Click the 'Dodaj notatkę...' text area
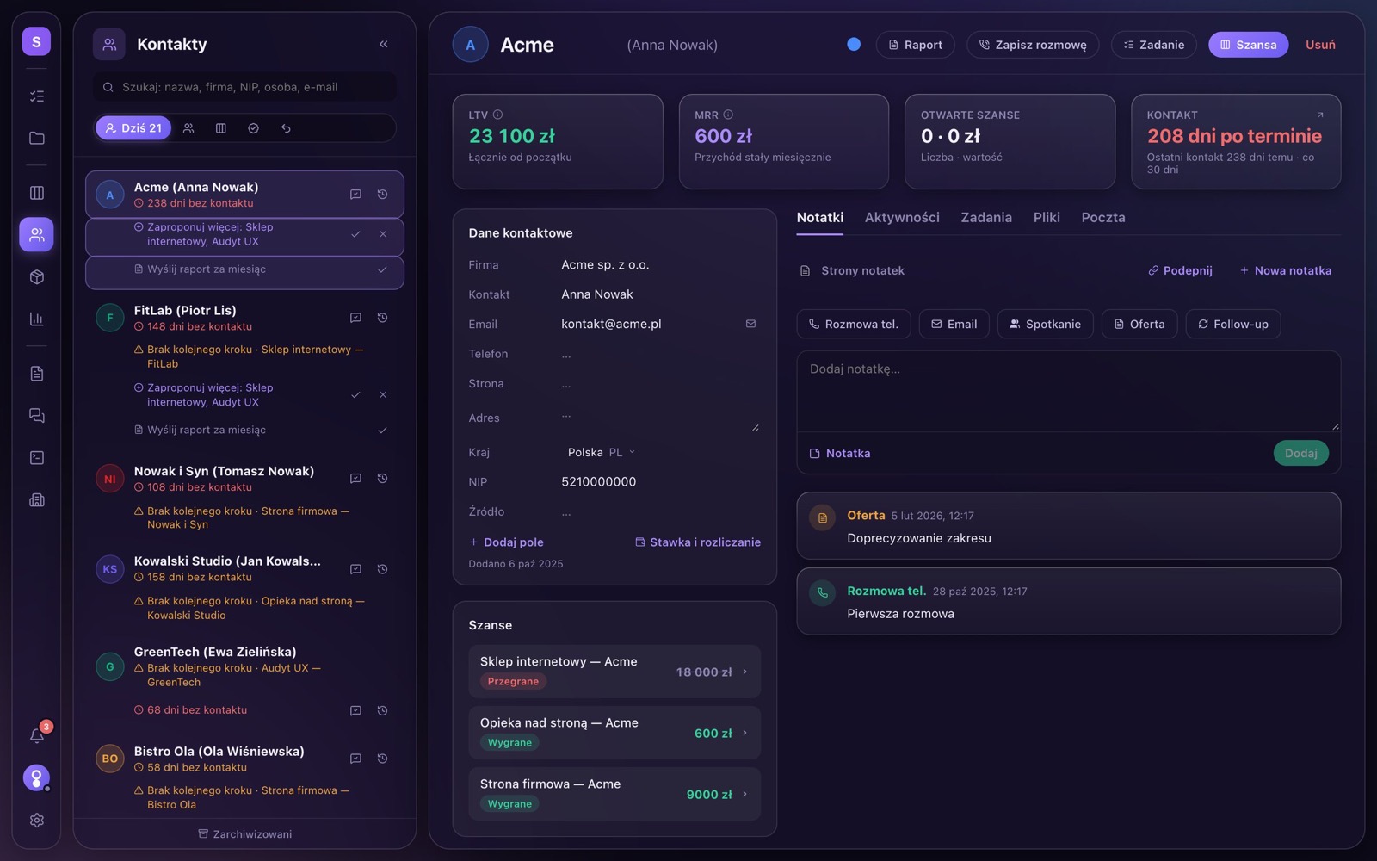 (x=1068, y=391)
